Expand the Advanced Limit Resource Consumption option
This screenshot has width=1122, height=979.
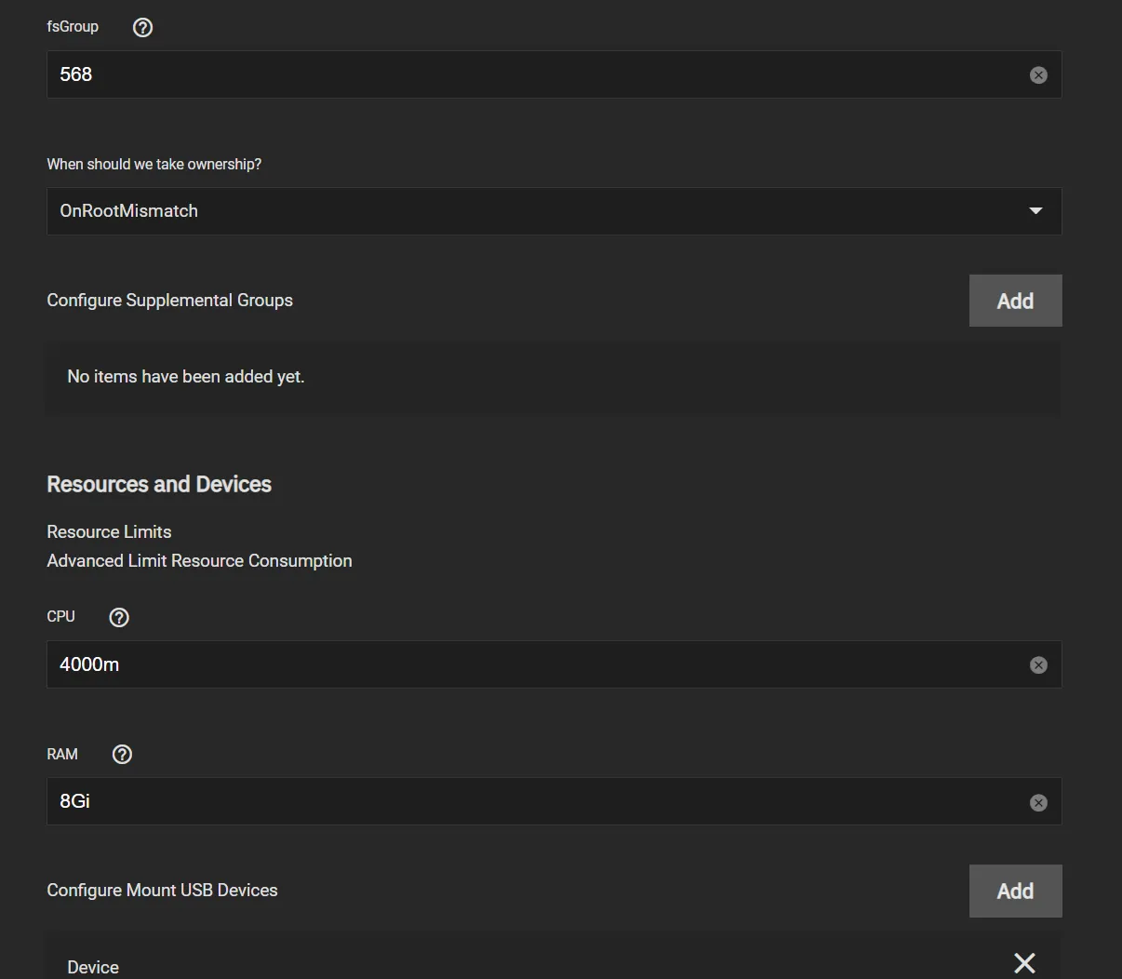pyautogui.click(x=199, y=560)
